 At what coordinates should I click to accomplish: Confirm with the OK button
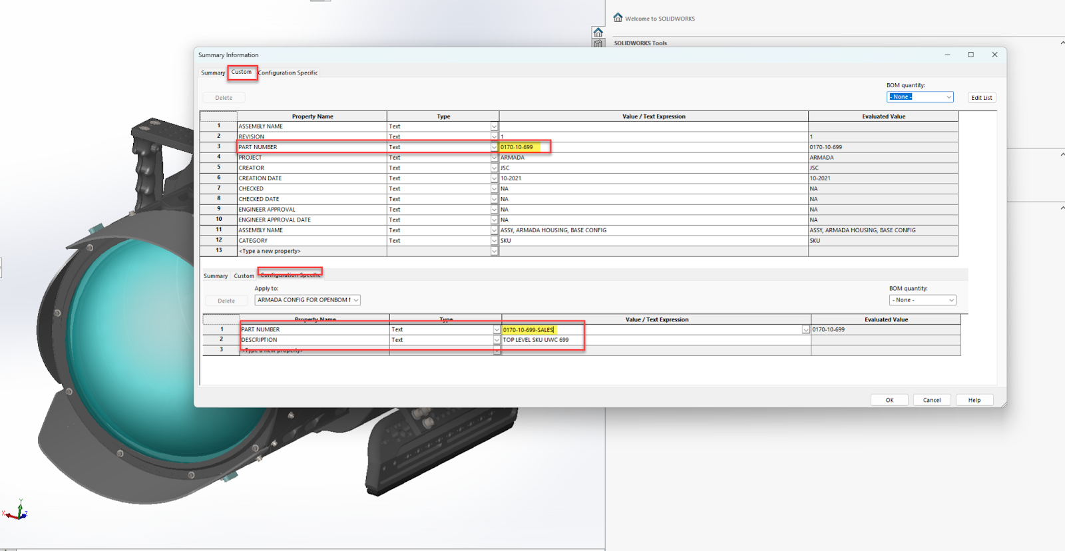click(889, 400)
